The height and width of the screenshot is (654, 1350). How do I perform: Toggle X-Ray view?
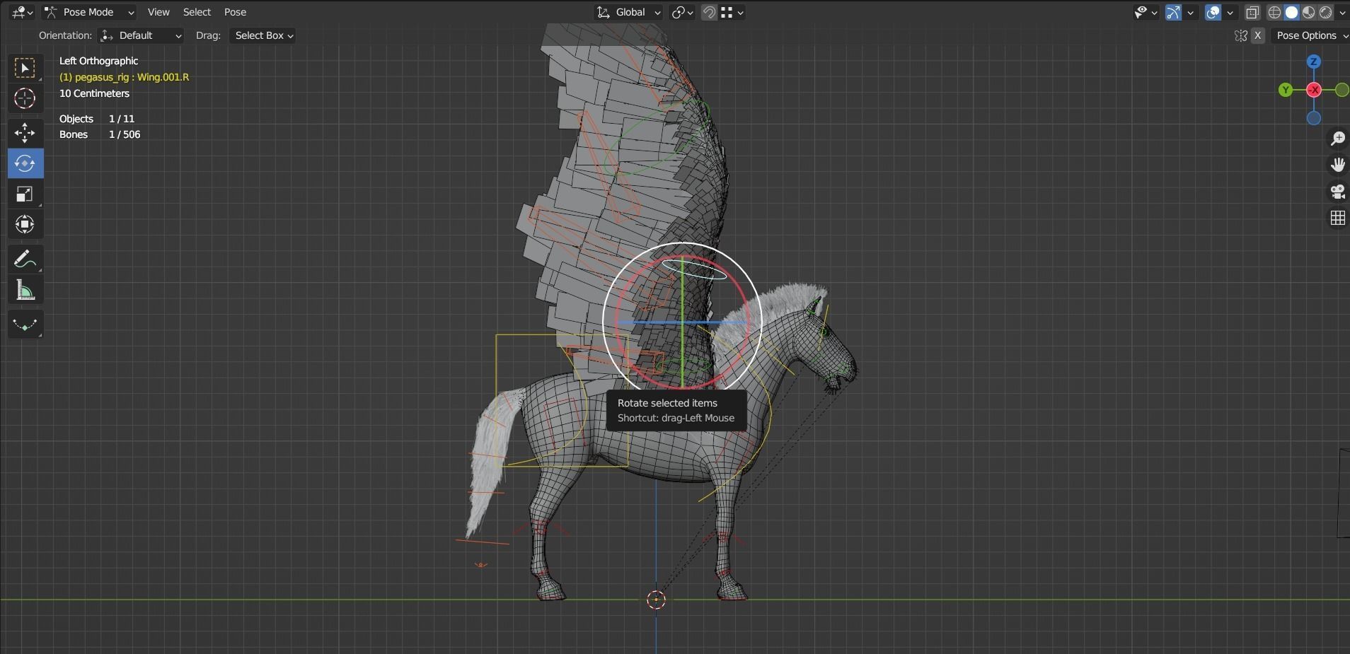[x=1252, y=12]
